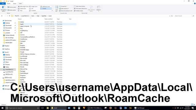Image resolution: width=196 pixels, height=110 pixels.
Task: Select OneDrive in the sidebar
Action: (x=7, y=49)
